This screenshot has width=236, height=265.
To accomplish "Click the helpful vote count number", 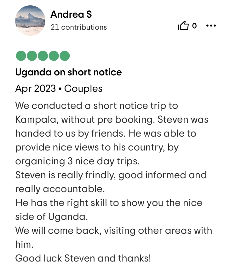I will (x=194, y=26).
